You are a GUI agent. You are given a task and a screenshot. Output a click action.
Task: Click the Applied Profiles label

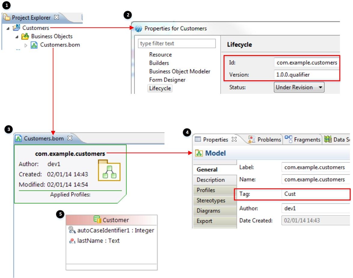click(x=70, y=194)
